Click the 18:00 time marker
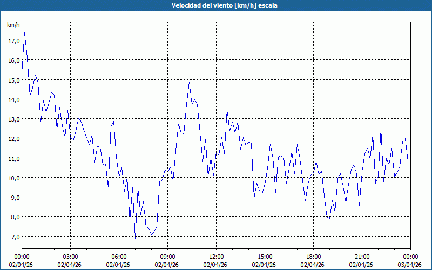Screen dimensions: 432x270 click(x=313, y=256)
